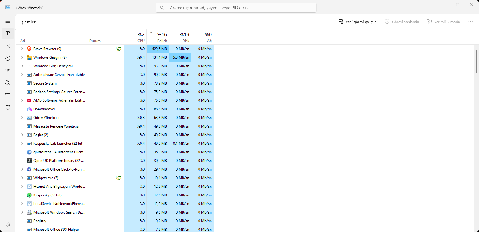Sort by the Bellek column header

(x=158, y=37)
